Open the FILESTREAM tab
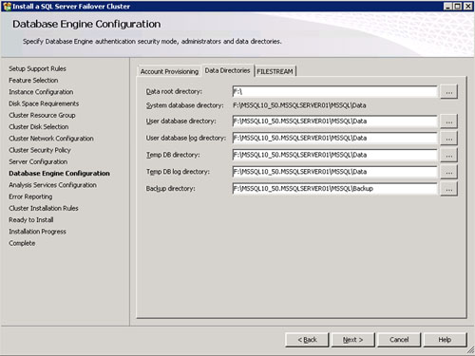Image resolution: width=475 pixels, height=356 pixels. pos(275,71)
